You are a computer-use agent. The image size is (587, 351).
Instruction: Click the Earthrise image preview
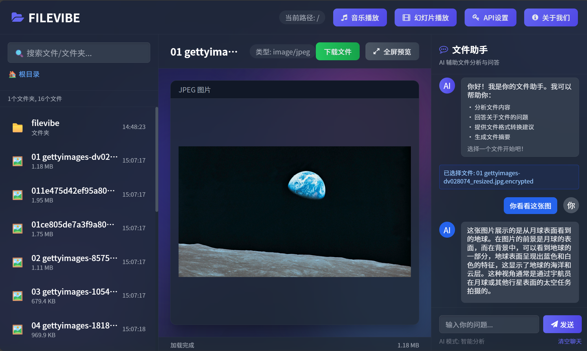coord(294,211)
